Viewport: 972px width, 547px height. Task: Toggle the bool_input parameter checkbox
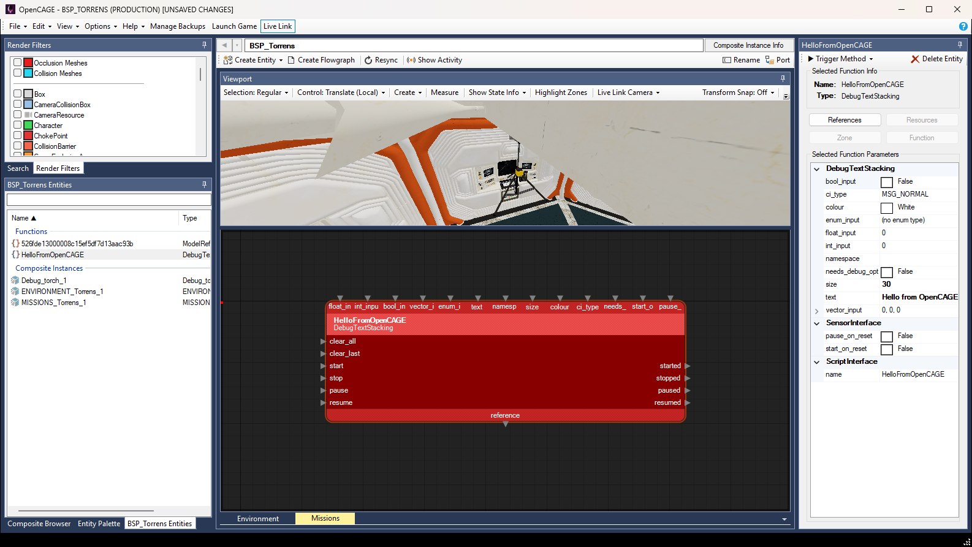(887, 182)
